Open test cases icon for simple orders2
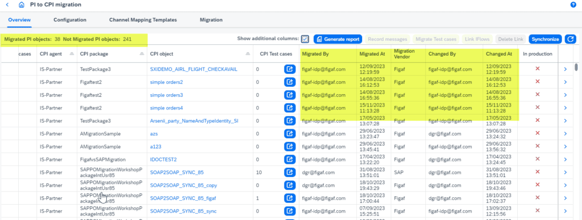Image resolution: width=582 pixels, height=220 pixels. click(289, 82)
